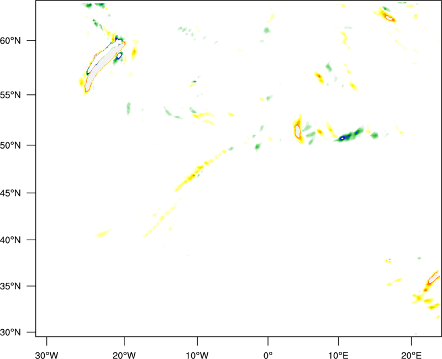Click the 30°W longitude label
Viewport: 442px width, 359px height.
pyautogui.click(x=46, y=355)
